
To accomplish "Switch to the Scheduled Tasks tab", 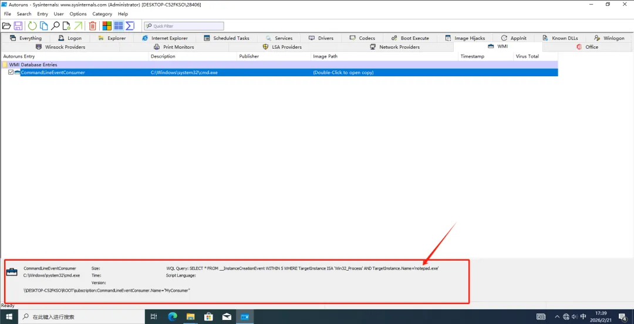I will click(x=227, y=38).
